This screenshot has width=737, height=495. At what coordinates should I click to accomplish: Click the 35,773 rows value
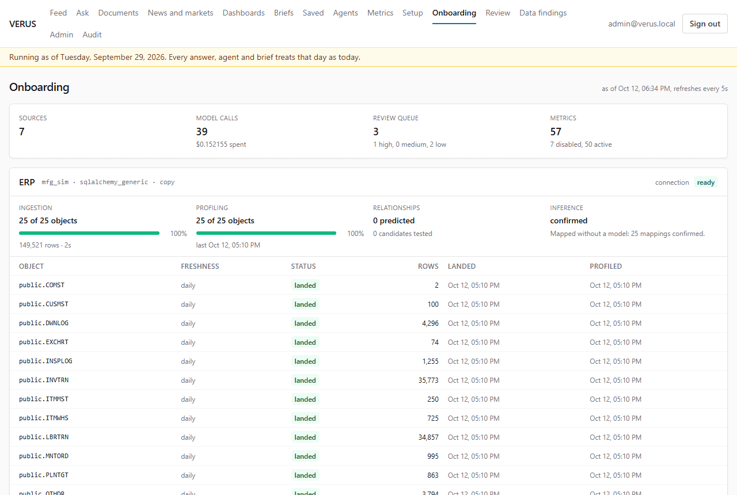click(x=428, y=380)
